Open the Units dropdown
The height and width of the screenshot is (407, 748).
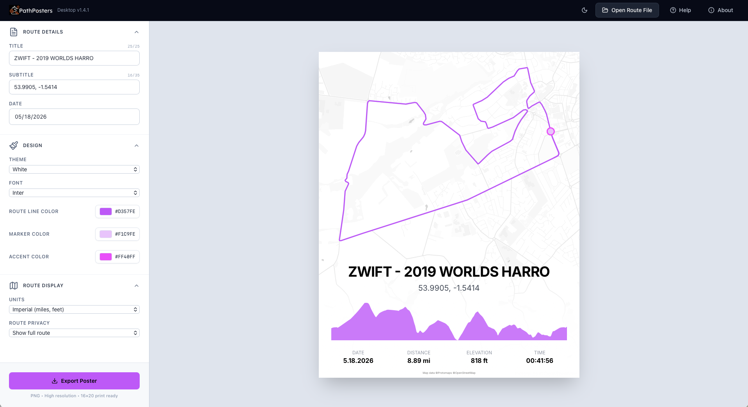(74, 309)
